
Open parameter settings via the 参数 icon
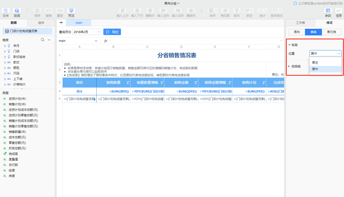pyautogui.click(x=328, y=11)
